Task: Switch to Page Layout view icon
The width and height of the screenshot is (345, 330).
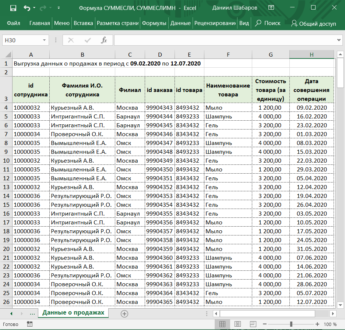Action: [237, 324]
